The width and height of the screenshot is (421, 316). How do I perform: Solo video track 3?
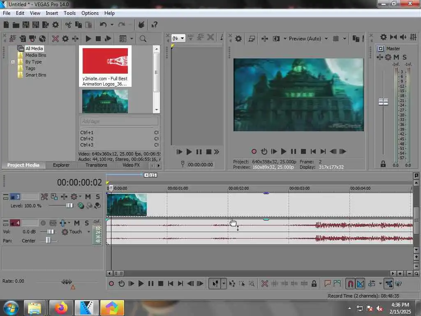click(98, 197)
